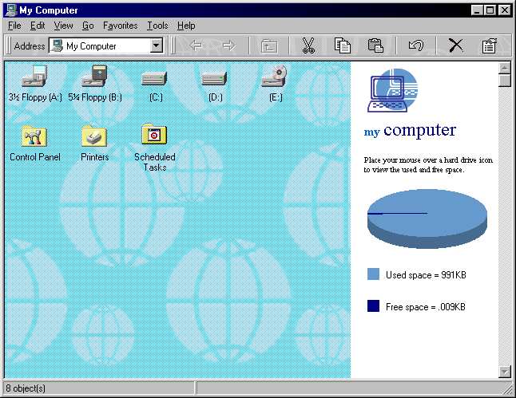Viewport: 516px width, 398px height.
Task: Maximize the My Computer window
Action: pyautogui.click(x=490, y=10)
